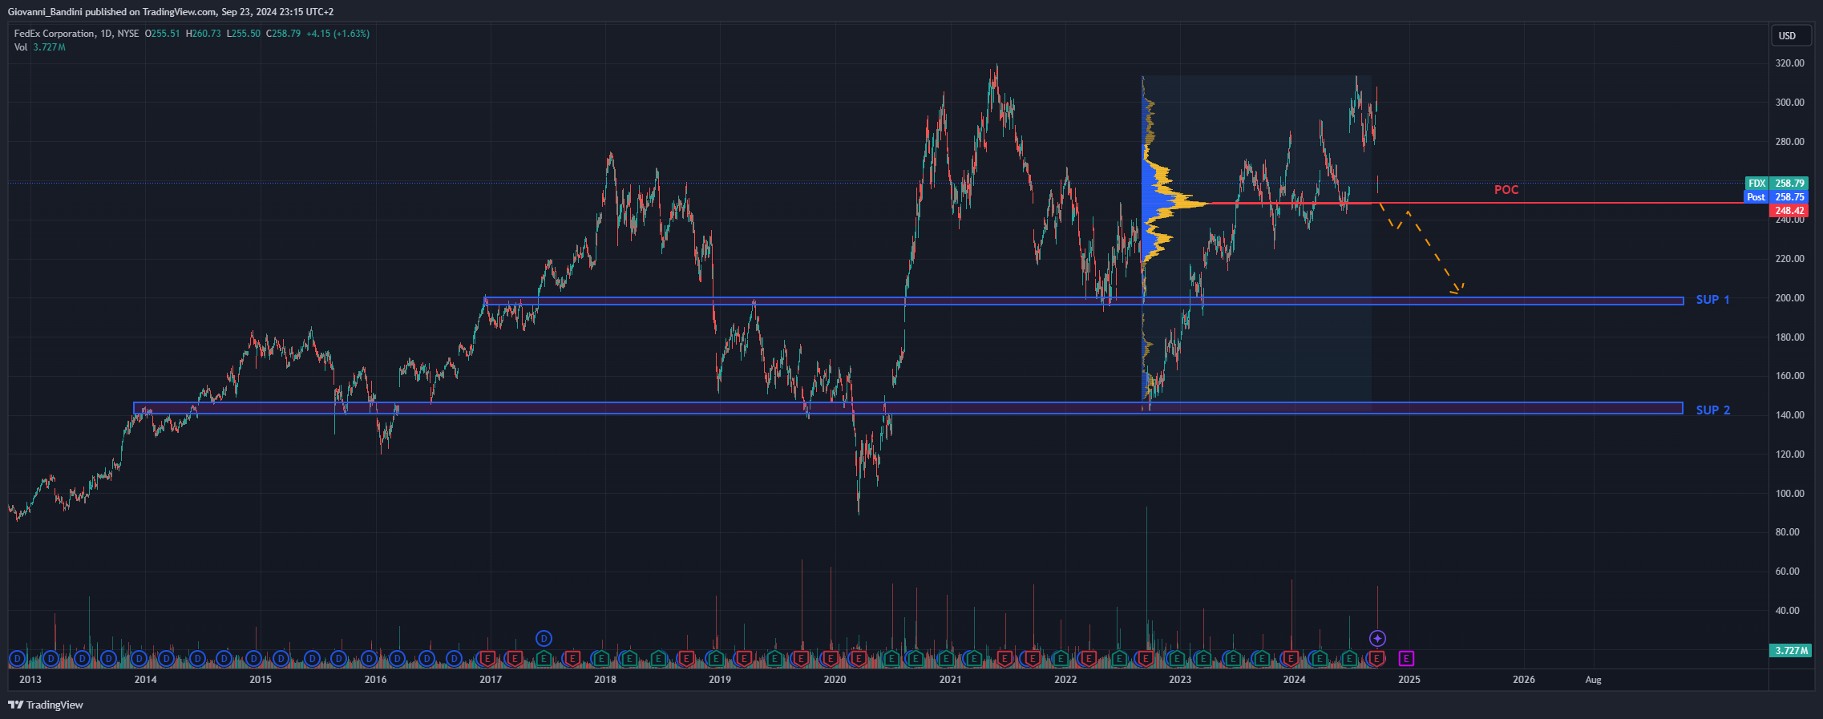Click the 2020 time axis label
1823x719 pixels.
[x=835, y=680]
